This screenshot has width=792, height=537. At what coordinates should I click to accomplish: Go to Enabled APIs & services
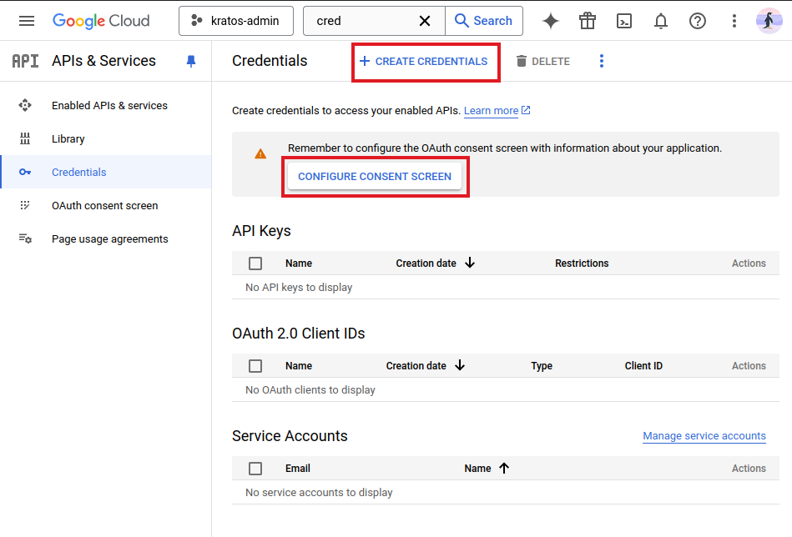pos(109,106)
